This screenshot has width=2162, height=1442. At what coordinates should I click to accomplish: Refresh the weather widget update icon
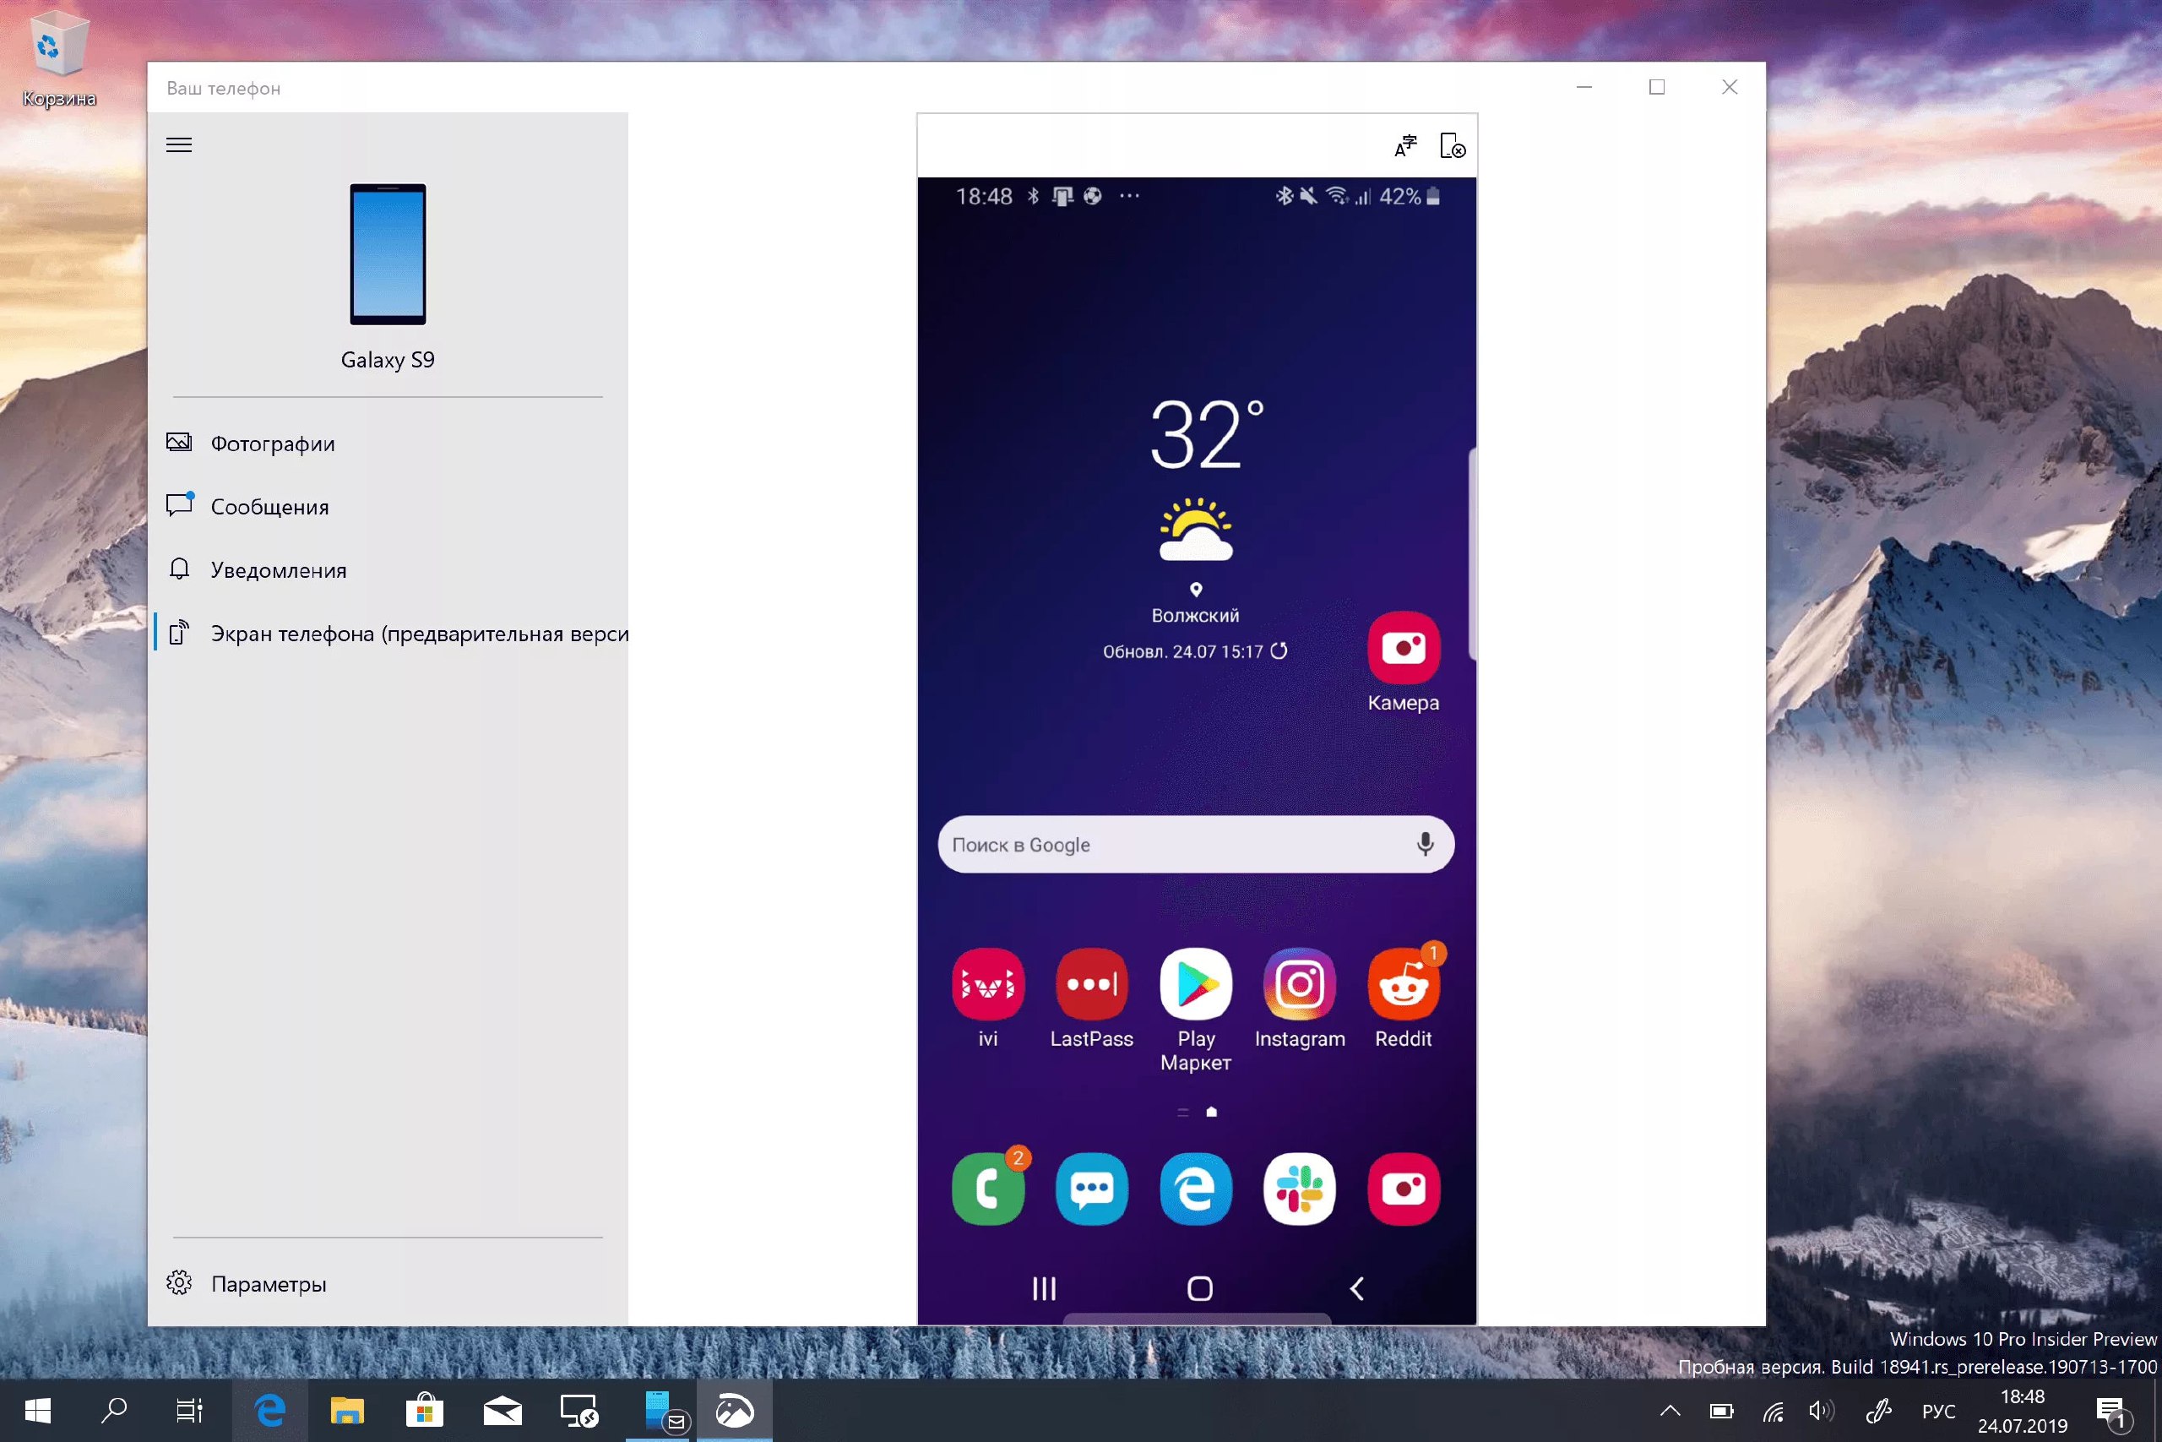click(x=1279, y=651)
